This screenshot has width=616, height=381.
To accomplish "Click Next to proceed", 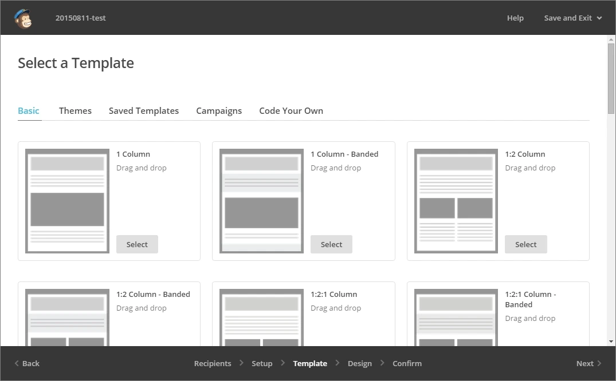I will click(588, 363).
